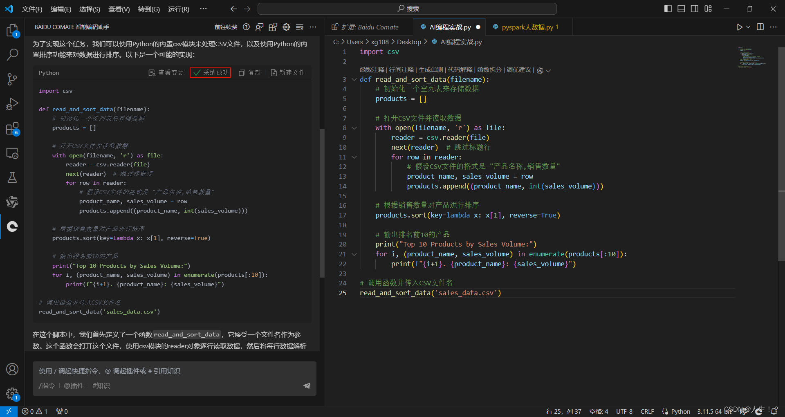Open the run button dropdown arrow
785x417 pixels.
pyautogui.click(x=748, y=27)
